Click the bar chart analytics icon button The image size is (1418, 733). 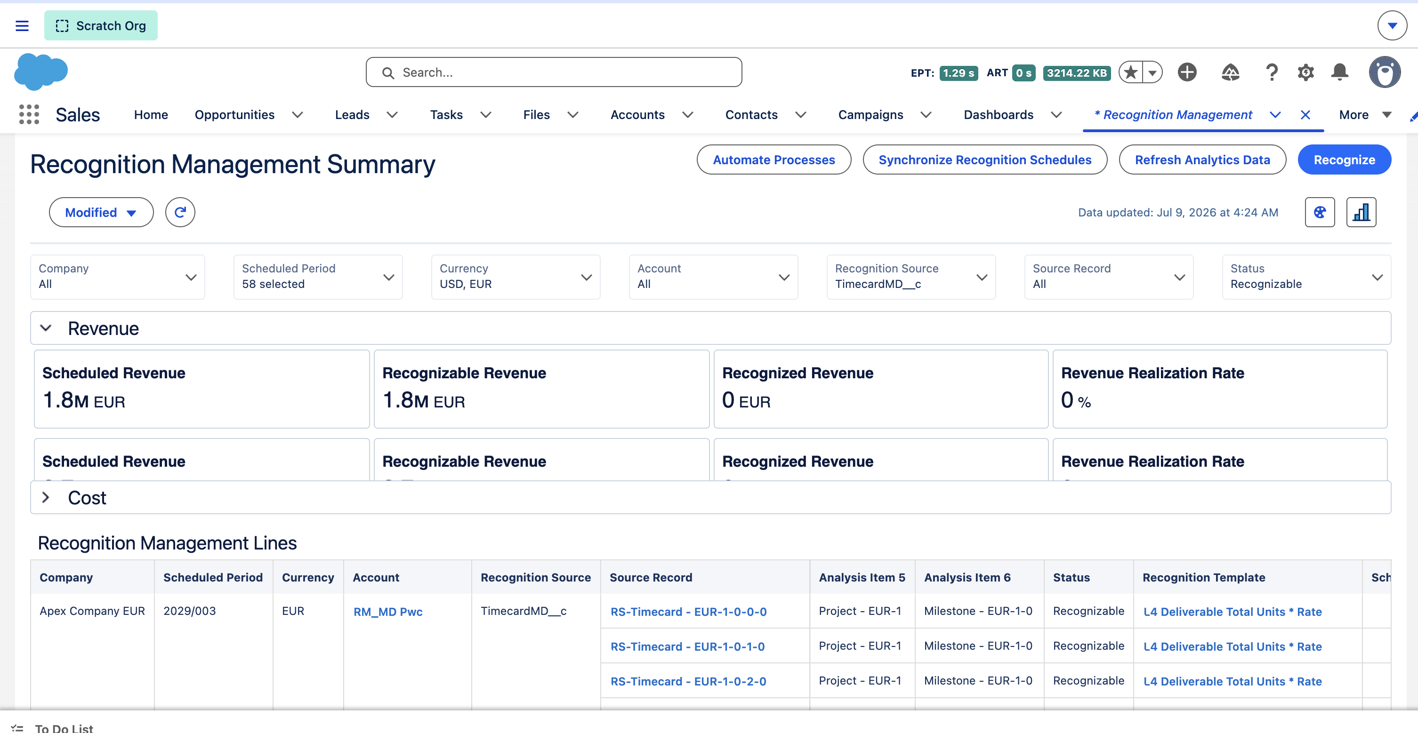point(1361,212)
